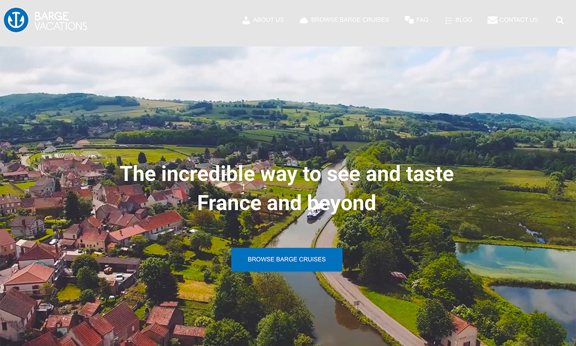This screenshot has height=346, width=576.
Task: Choose Contact Us in the top menu
Action: (x=518, y=20)
